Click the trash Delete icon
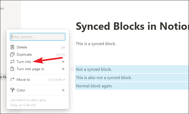This screenshot has height=114, width=189. click(12, 47)
